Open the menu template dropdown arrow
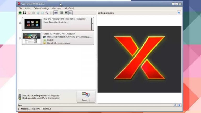 point(93,24)
